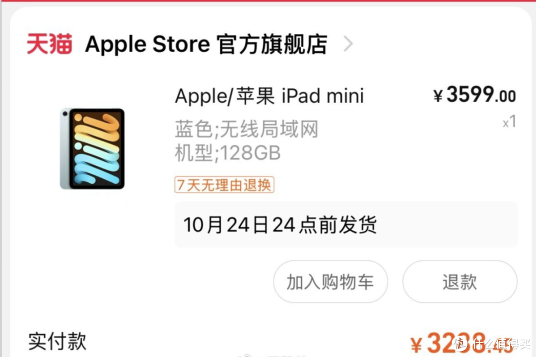Image resolution: width=536 pixels, height=357 pixels.
Task: Click the red 天猫 Tmall logo
Action: click(x=50, y=44)
